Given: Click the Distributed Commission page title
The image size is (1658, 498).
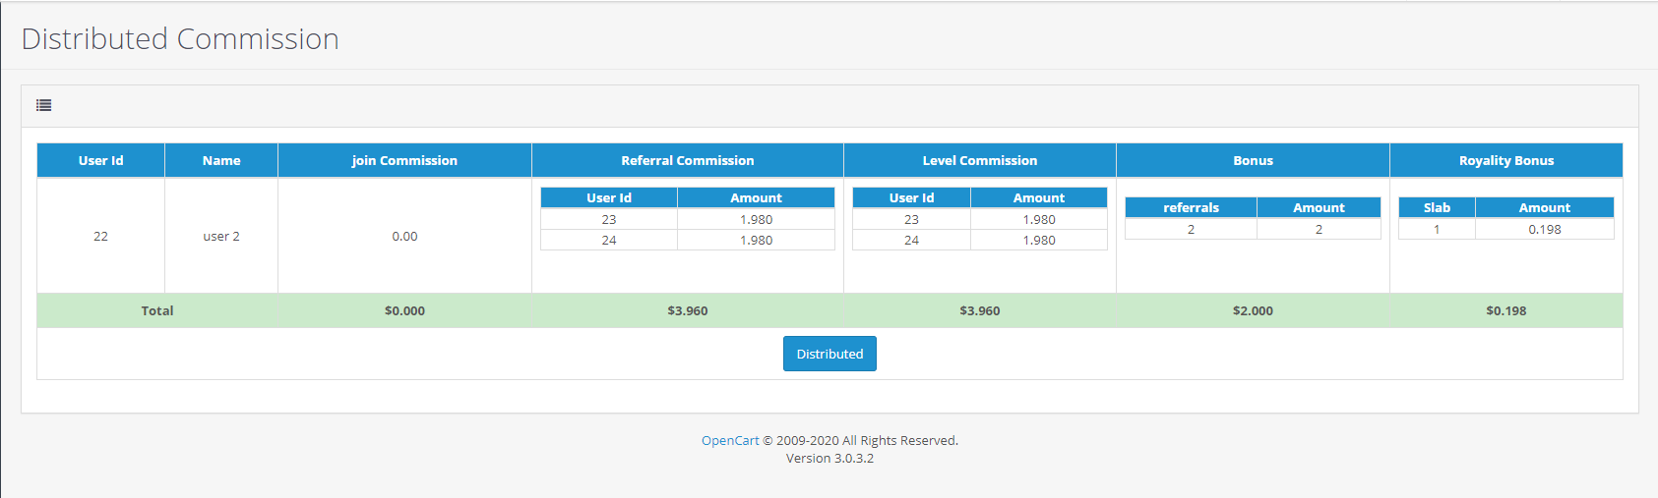Looking at the screenshot, I should pyautogui.click(x=180, y=38).
